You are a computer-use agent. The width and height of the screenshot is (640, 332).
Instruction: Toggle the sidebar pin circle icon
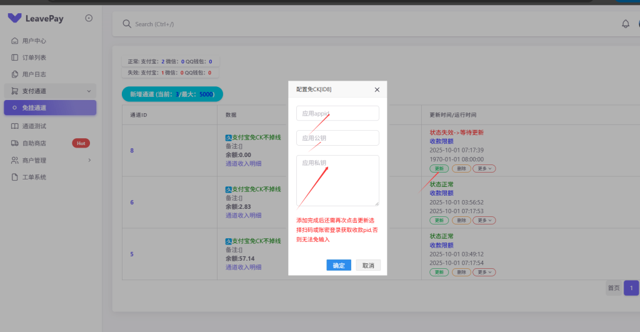89,19
